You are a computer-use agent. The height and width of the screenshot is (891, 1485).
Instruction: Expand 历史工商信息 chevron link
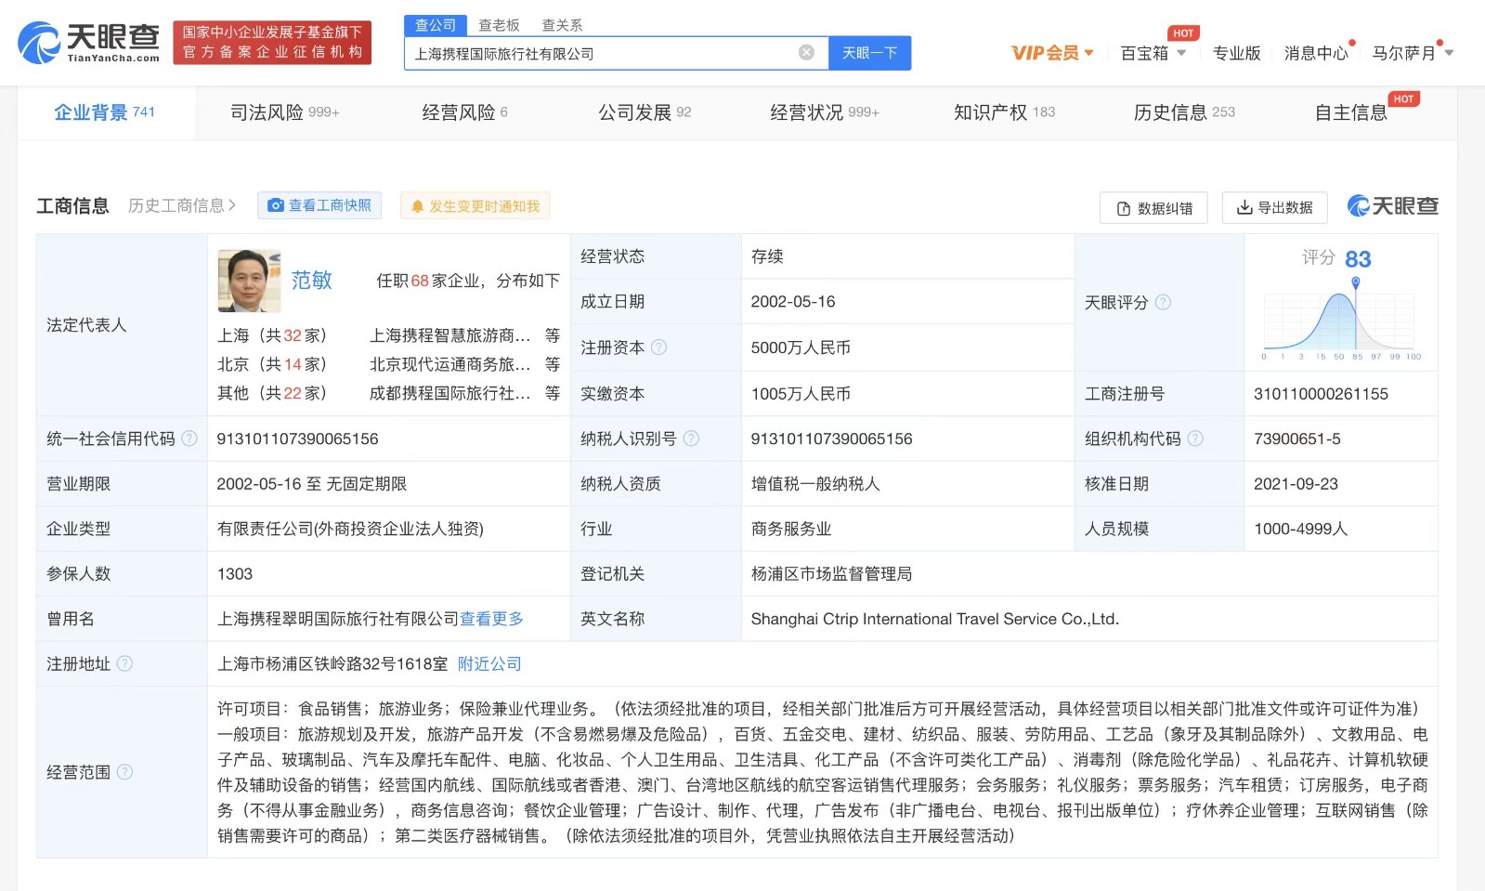pos(182,205)
